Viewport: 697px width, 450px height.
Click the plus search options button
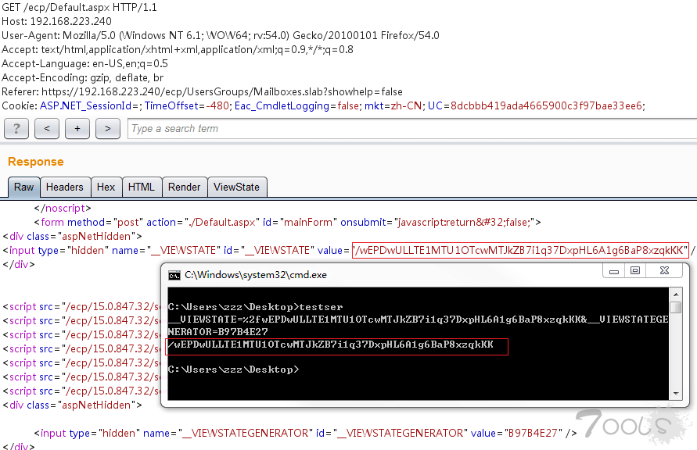click(x=77, y=129)
